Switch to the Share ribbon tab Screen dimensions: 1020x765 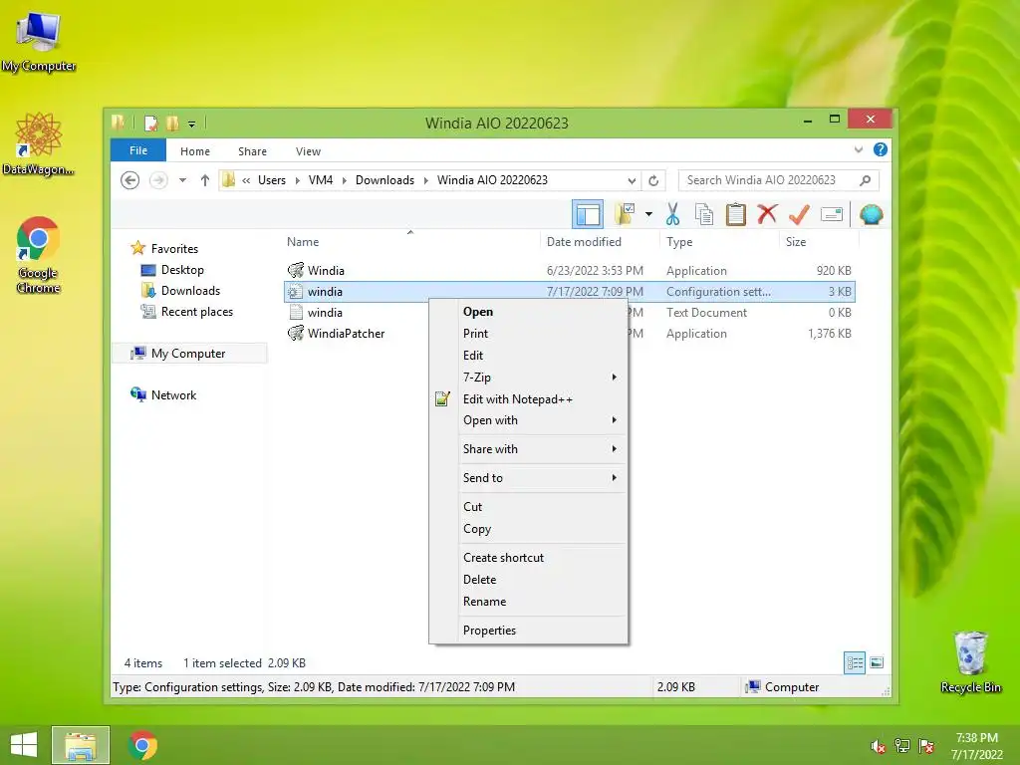[x=252, y=151]
